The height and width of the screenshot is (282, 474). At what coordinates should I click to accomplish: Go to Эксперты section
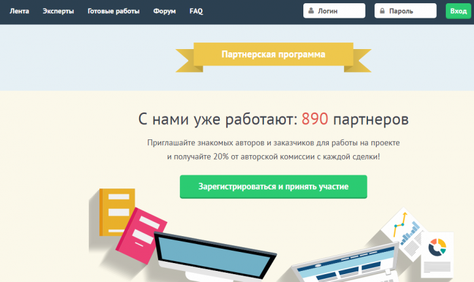coord(58,11)
